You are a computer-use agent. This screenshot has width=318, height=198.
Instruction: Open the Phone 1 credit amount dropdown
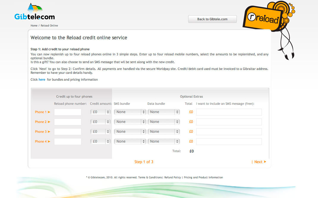click(100, 112)
